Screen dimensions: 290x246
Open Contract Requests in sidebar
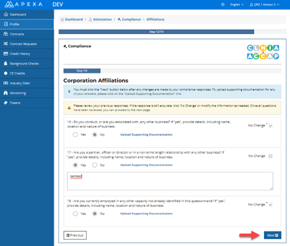27,44
